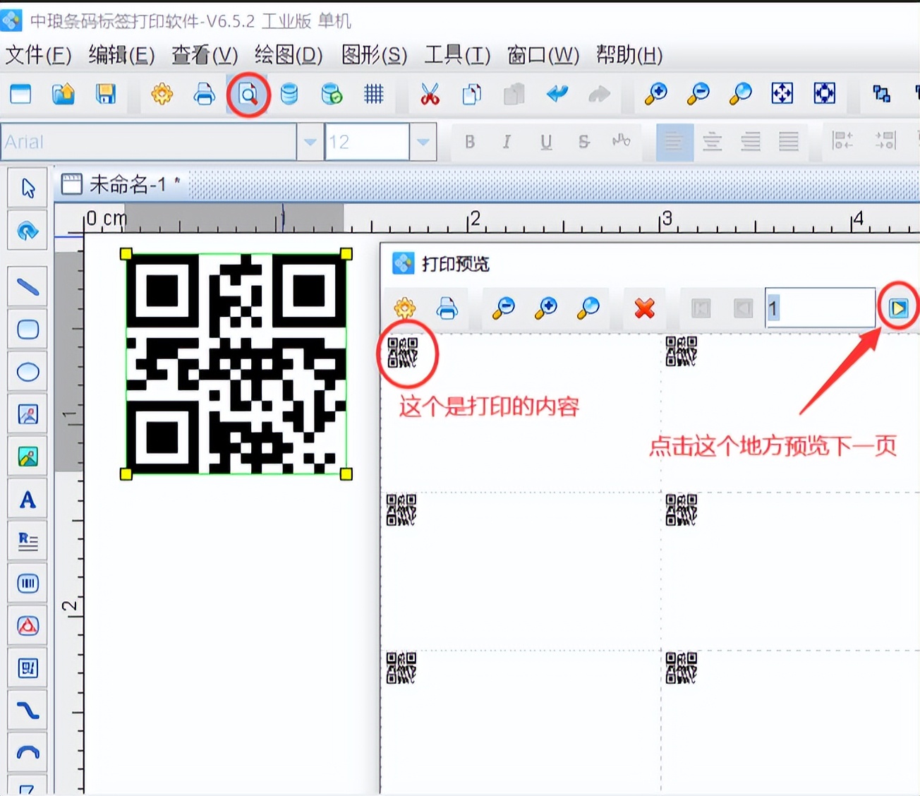Click the printer icon in main toolbar

pos(205,94)
